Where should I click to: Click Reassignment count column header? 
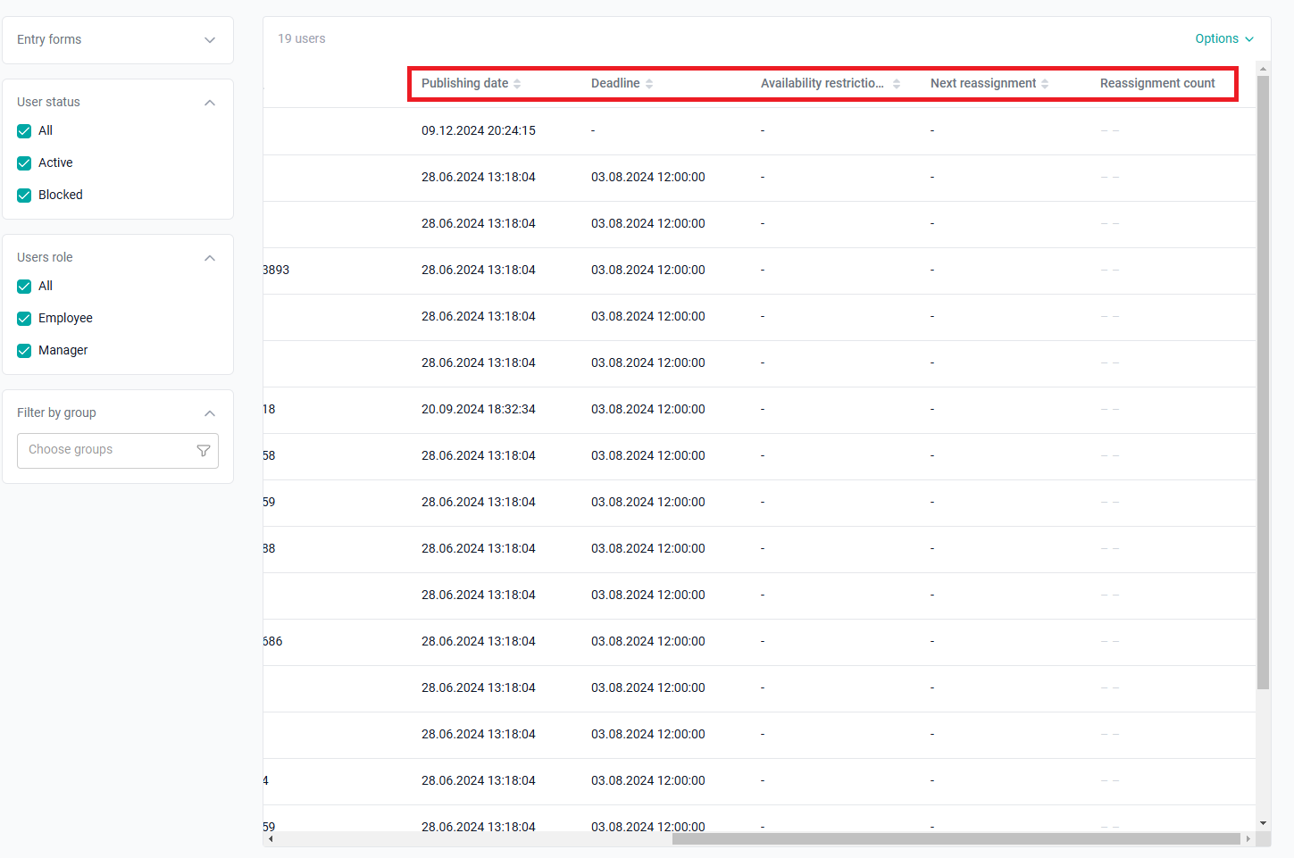click(1157, 83)
